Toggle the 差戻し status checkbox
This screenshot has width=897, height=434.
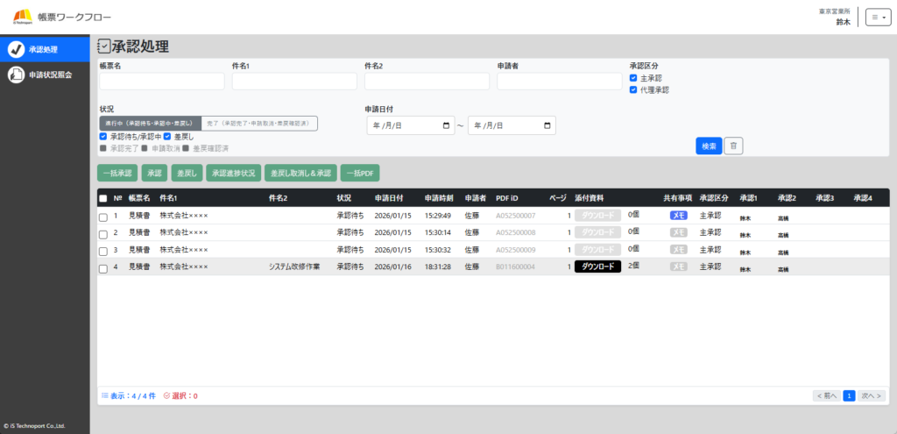(167, 137)
